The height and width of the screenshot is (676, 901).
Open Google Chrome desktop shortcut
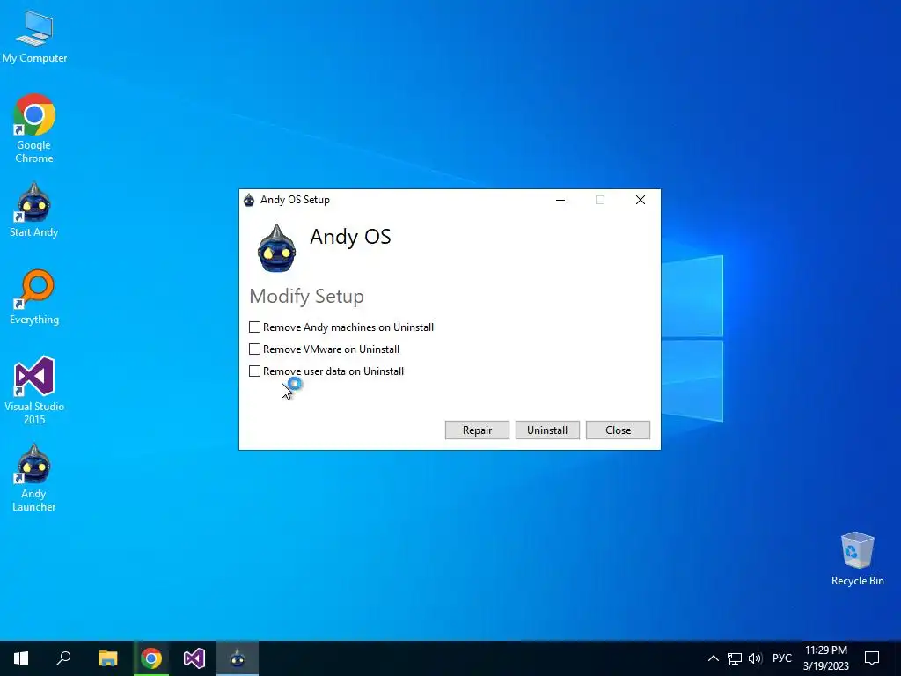pos(34,128)
